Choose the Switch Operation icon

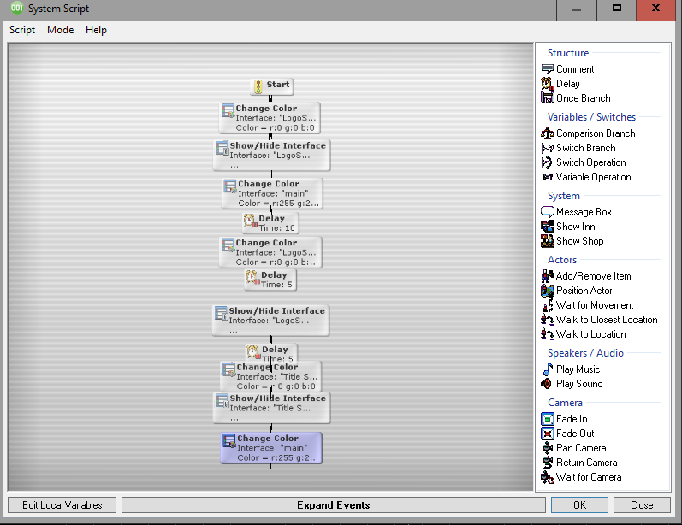[547, 162]
